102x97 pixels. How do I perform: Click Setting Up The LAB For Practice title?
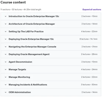coord(26,32)
